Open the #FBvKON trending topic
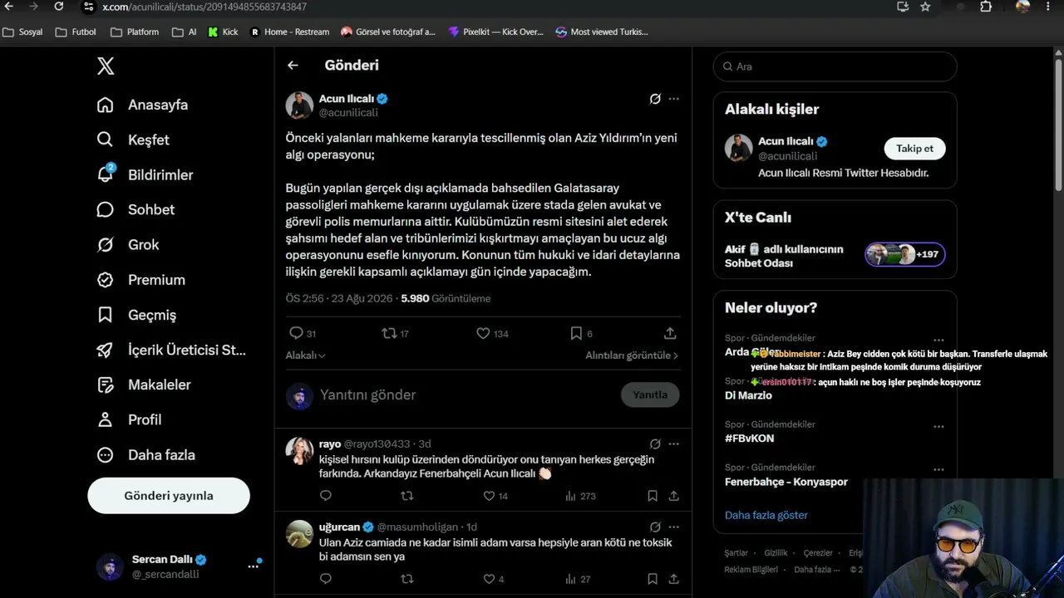The width and height of the screenshot is (1064, 598). pyautogui.click(x=749, y=439)
